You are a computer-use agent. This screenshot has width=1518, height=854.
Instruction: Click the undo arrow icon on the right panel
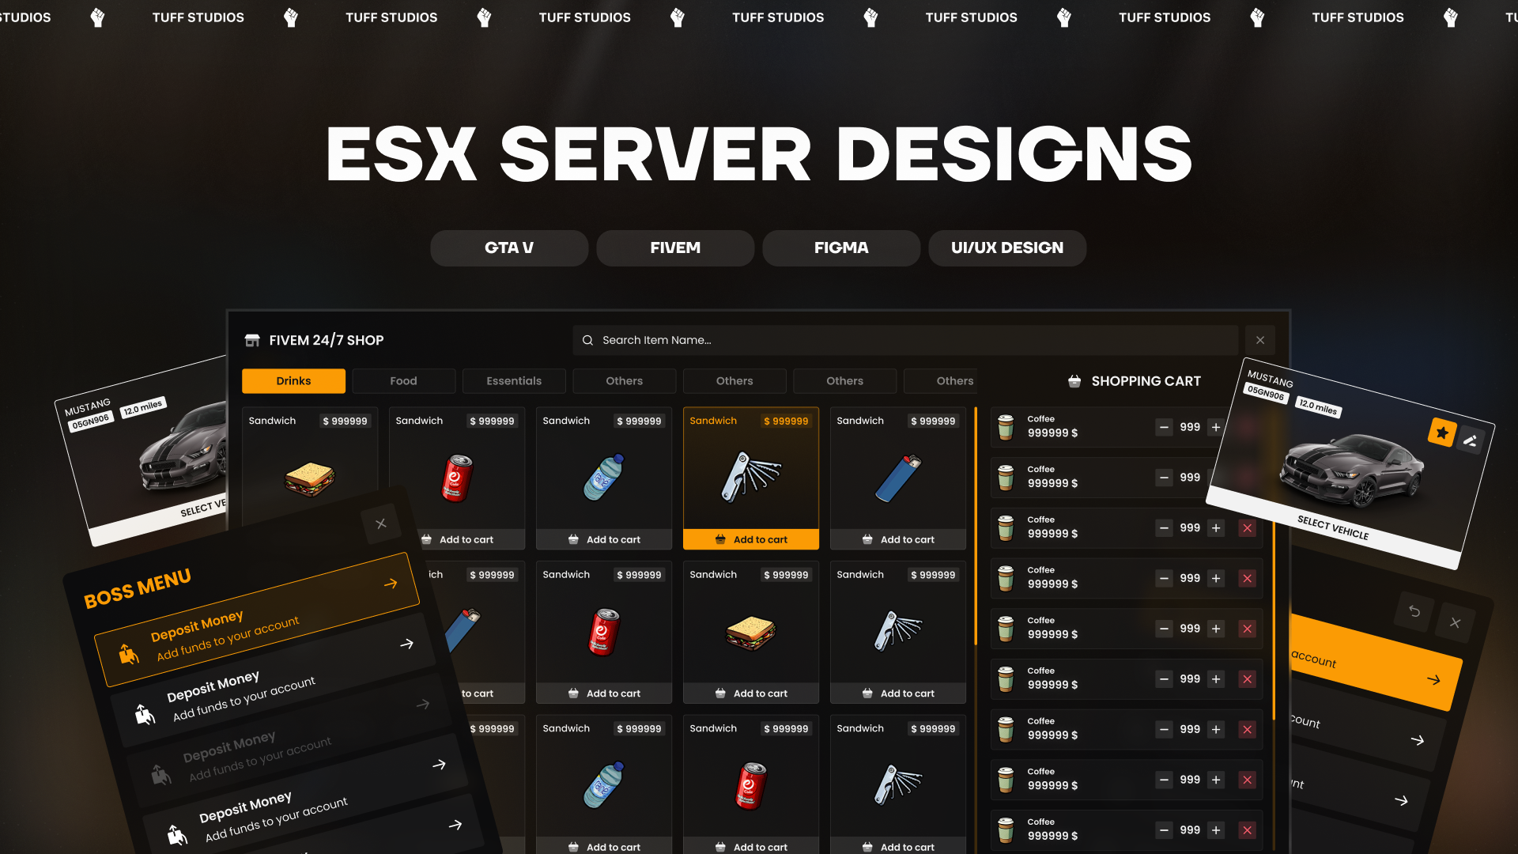(x=1413, y=611)
